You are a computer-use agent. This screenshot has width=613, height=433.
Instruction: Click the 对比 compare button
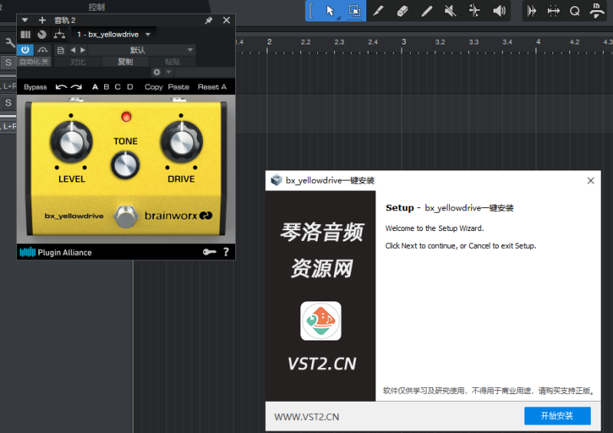78,62
